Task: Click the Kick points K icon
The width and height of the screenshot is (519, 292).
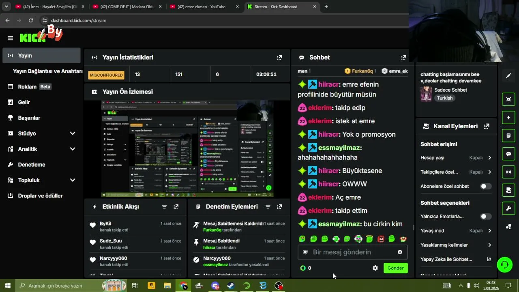Action: point(302,268)
